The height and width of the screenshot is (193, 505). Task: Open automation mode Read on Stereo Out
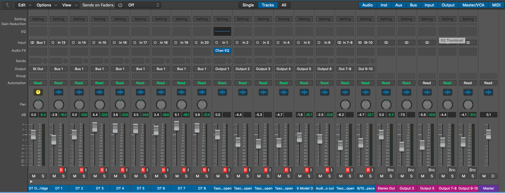(x=386, y=83)
